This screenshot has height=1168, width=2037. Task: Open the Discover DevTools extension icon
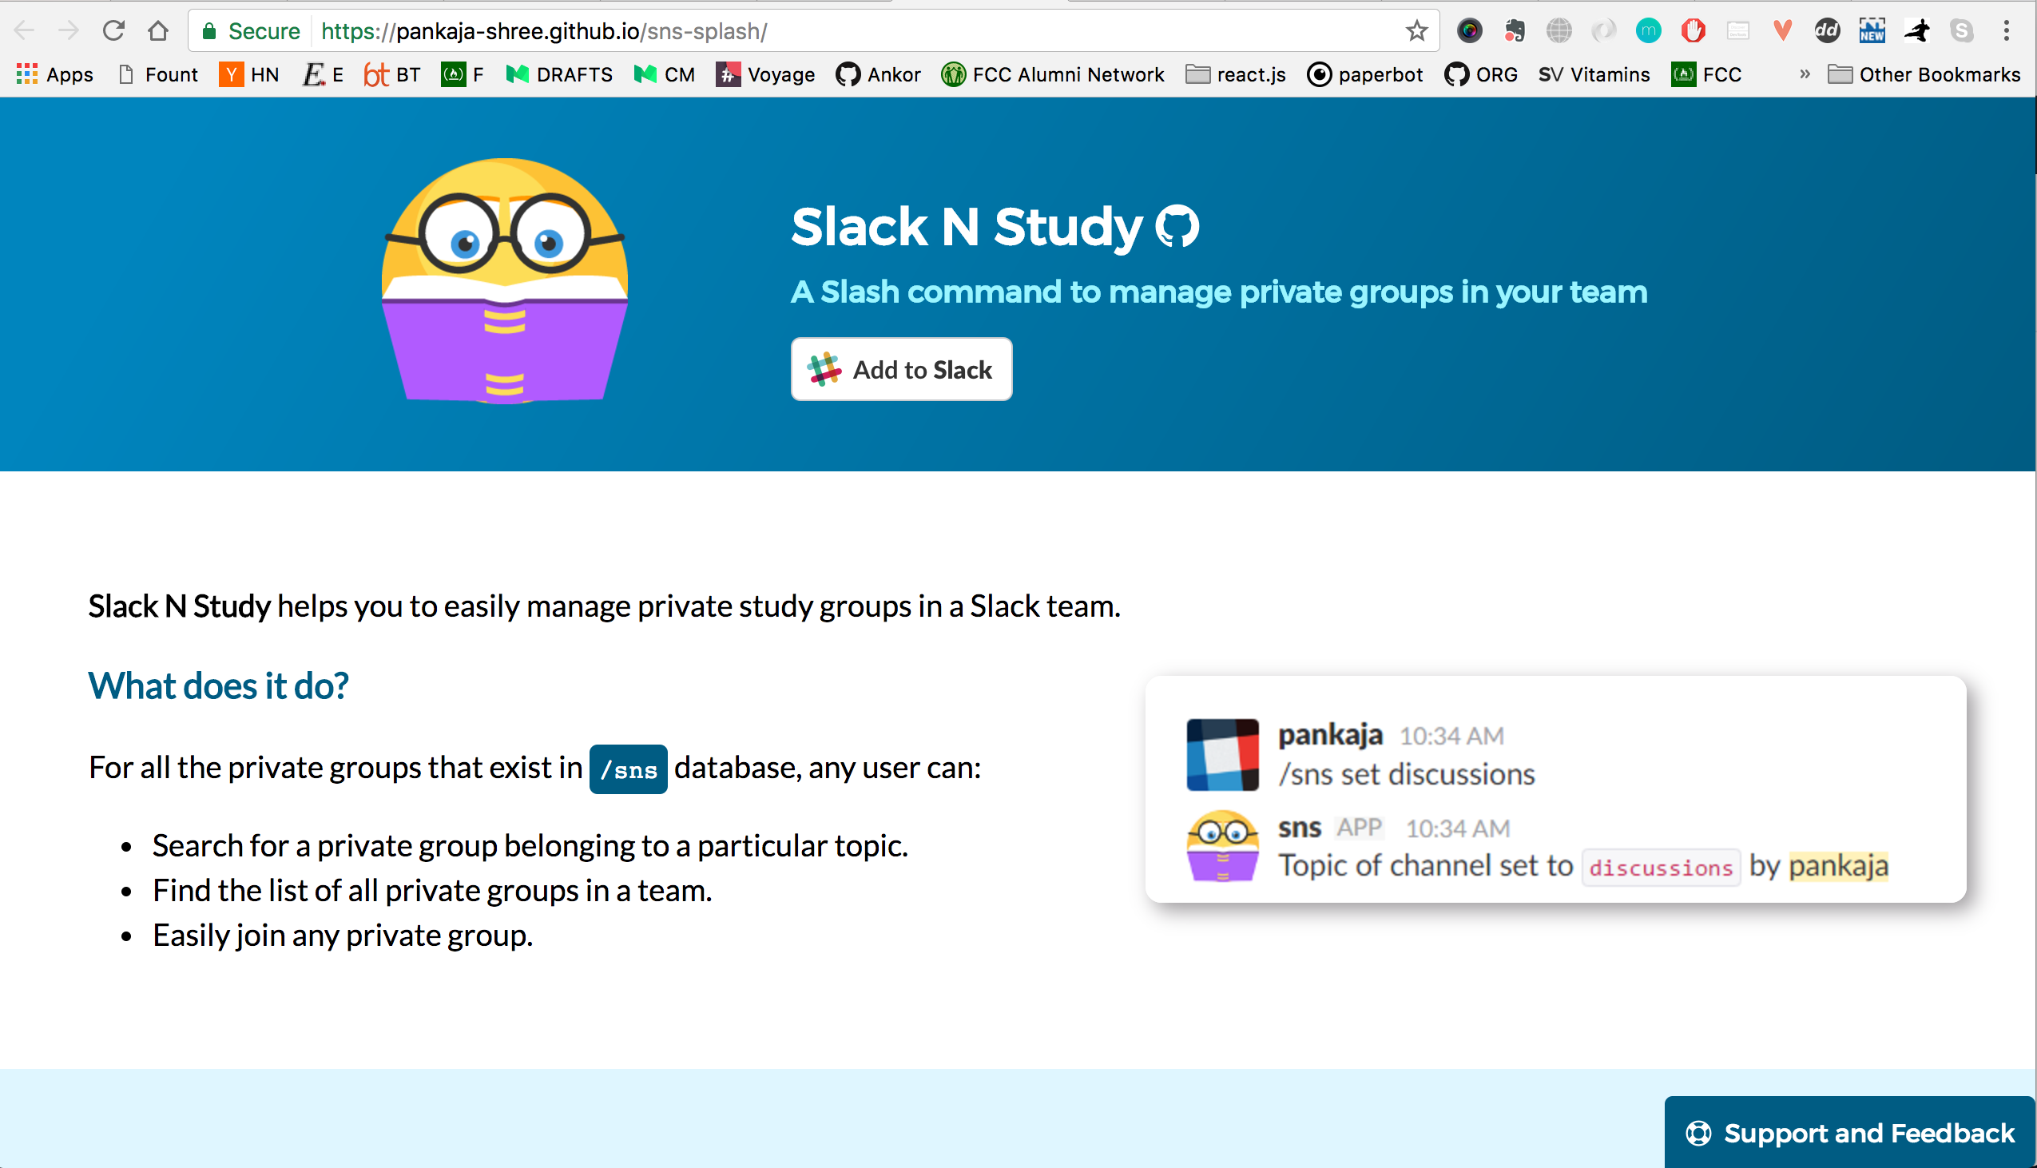(1738, 31)
